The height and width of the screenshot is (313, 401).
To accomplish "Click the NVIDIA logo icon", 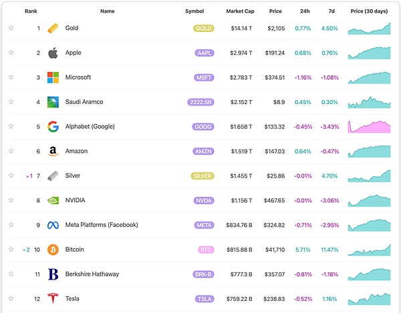I will click(53, 200).
